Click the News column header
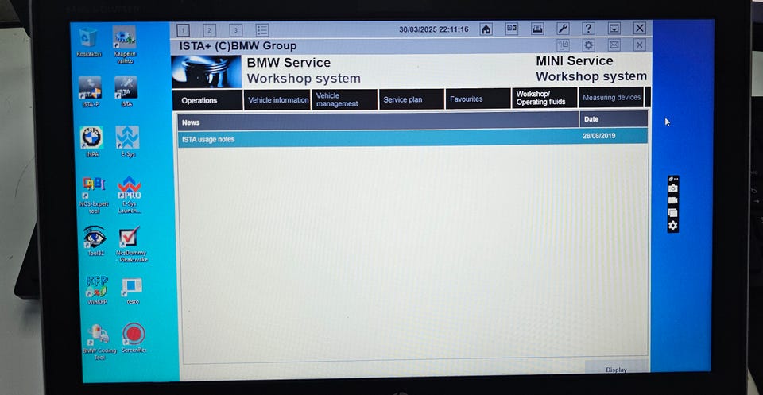 tap(378, 121)
